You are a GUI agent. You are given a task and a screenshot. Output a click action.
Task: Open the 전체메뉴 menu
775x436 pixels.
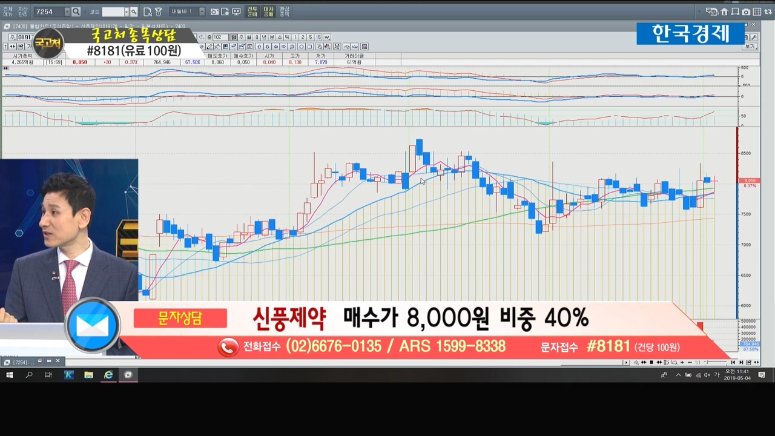pos(8,12)
